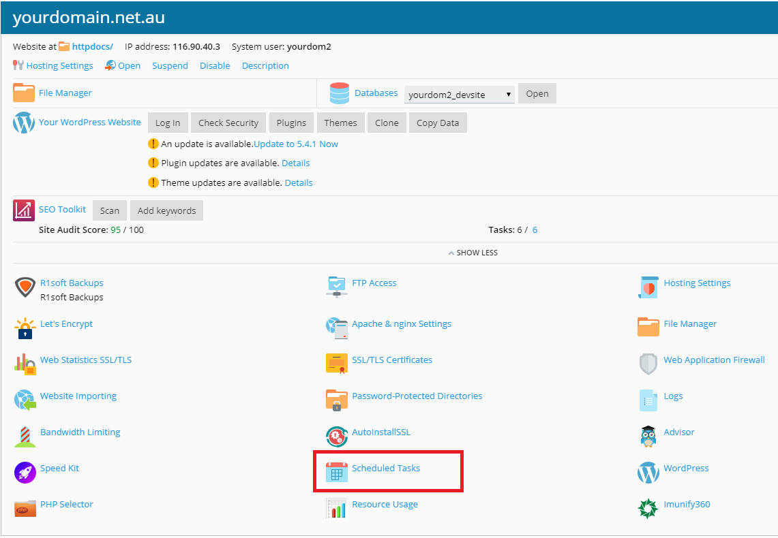Open Details link for theme updates

click(299, 183)
